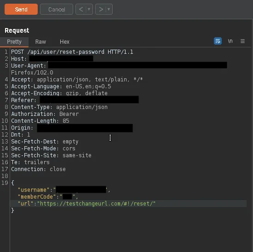Click Connection: close header
253x252 pixels.
click(38, 169)
